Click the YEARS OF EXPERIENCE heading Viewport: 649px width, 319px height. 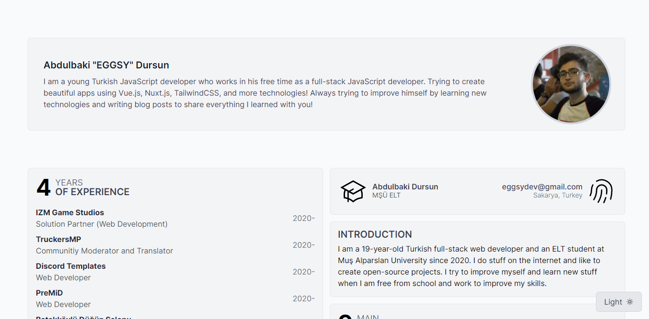point(92,187)
